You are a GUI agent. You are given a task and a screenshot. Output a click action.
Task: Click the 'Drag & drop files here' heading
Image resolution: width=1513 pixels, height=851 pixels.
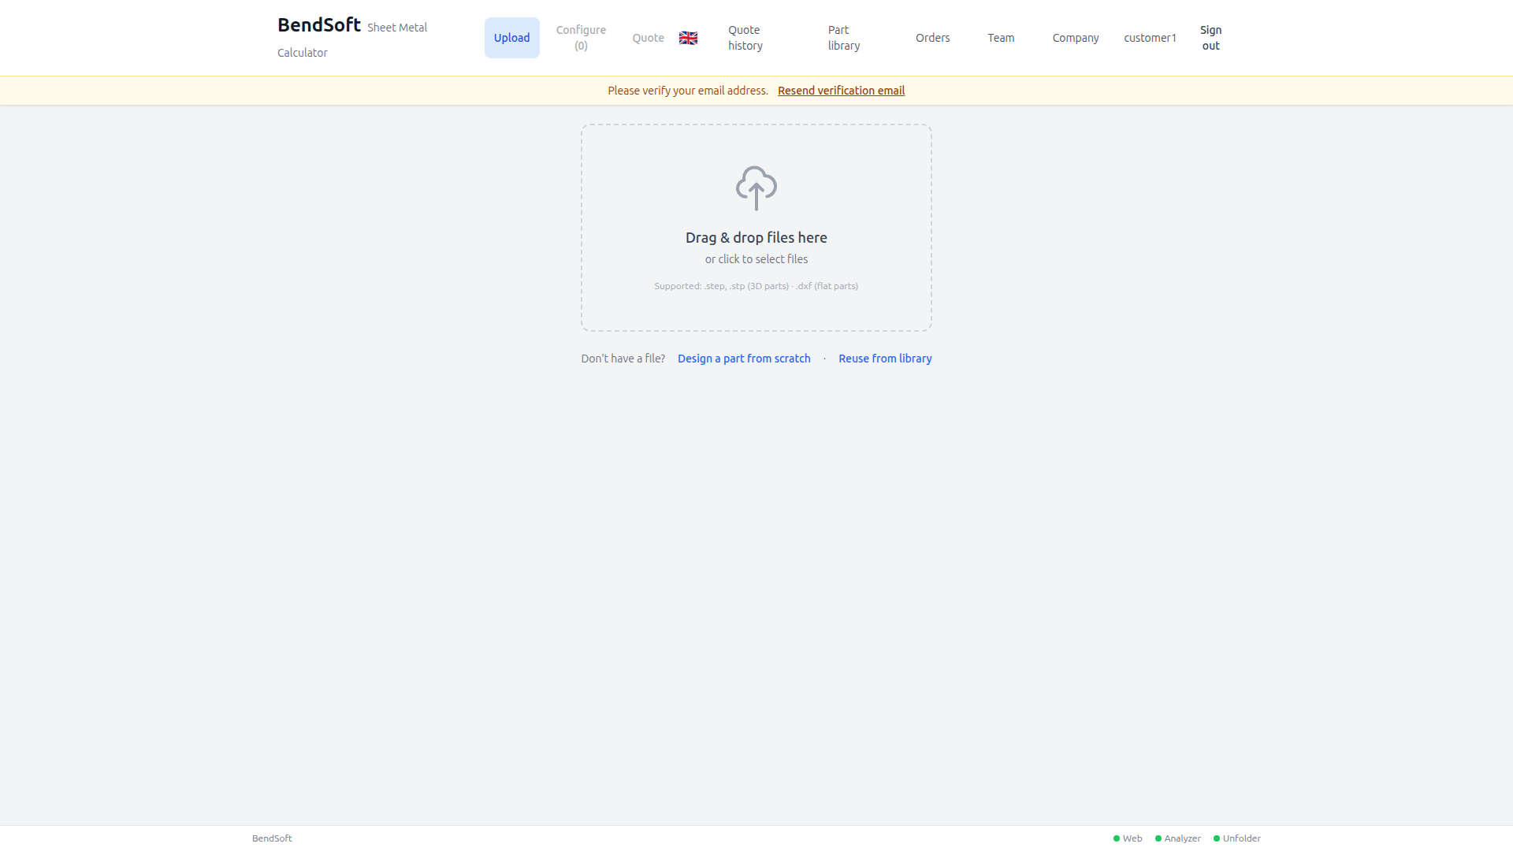(756, 237)
